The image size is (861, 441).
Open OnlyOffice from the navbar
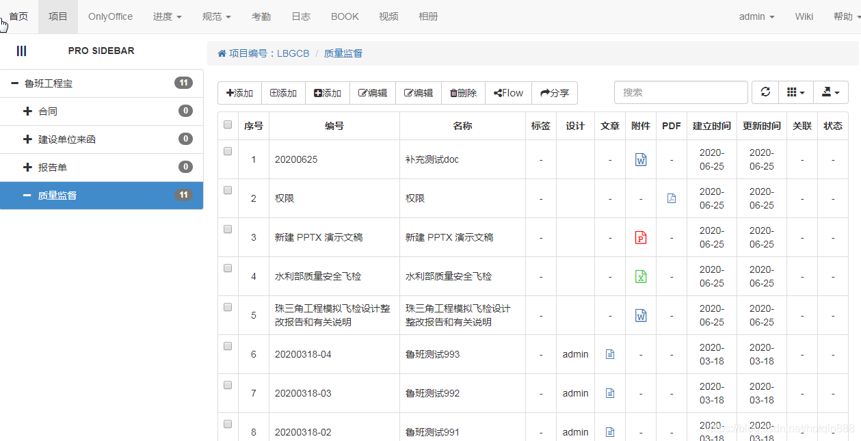coord(111,16)
